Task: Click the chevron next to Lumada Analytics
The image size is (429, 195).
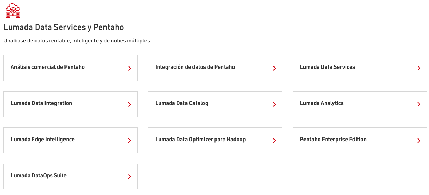Action: pos(419,104)
